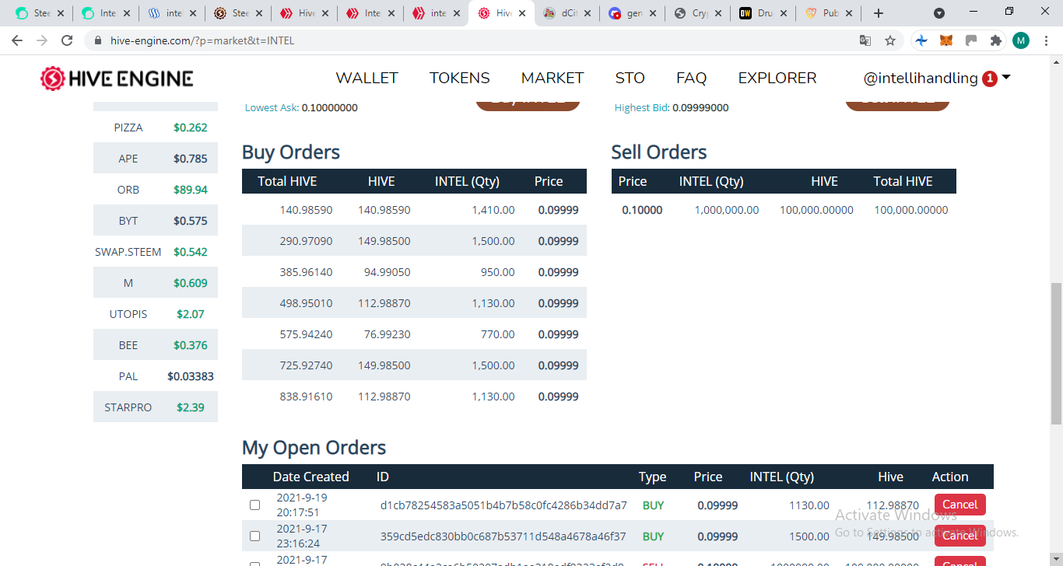The height and width of the screenshot is (566, 1063).
Task: Open the tab search dropdown
Action: click(939, 13)
